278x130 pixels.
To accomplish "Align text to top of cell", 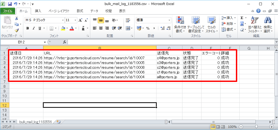I will pos(95,20).
